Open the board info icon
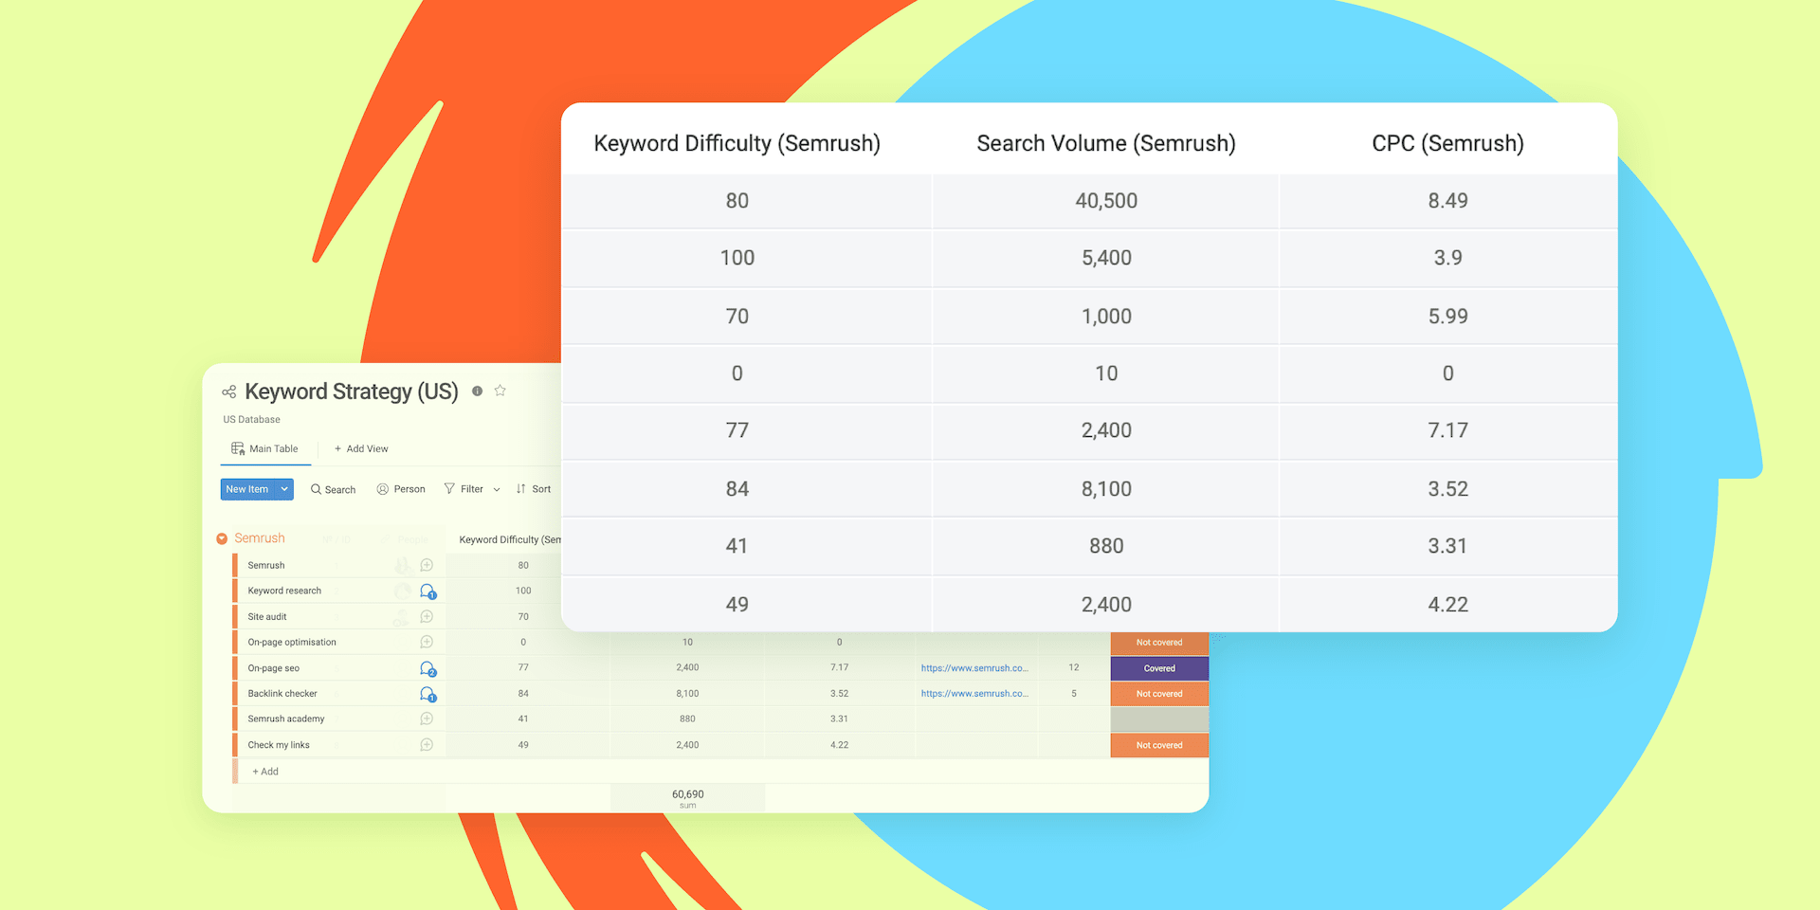This screenshot has height=910, width=1820. 477,391
